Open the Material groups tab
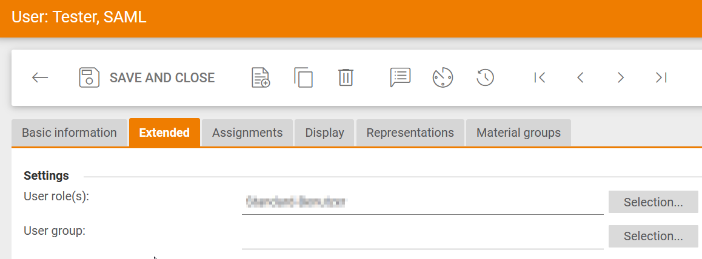The height and width of the screenshot is (259, 702). pyautogui.click(x=518, y=133)
